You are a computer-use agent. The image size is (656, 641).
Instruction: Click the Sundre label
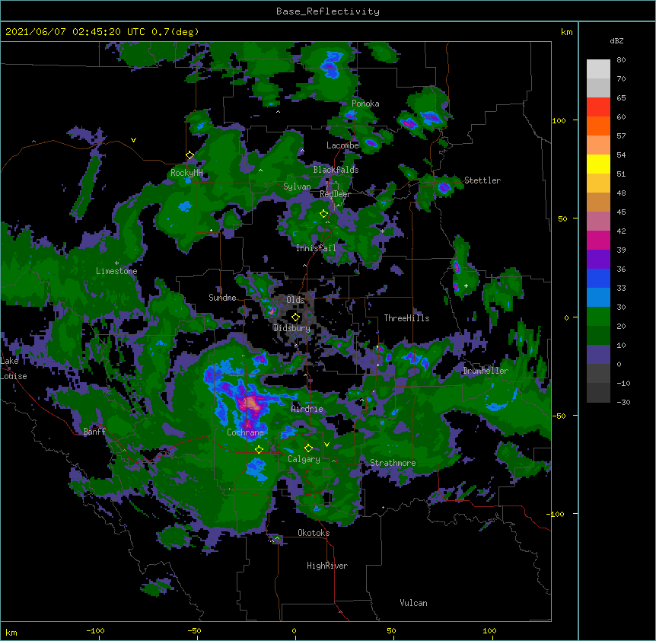[222, 298]
